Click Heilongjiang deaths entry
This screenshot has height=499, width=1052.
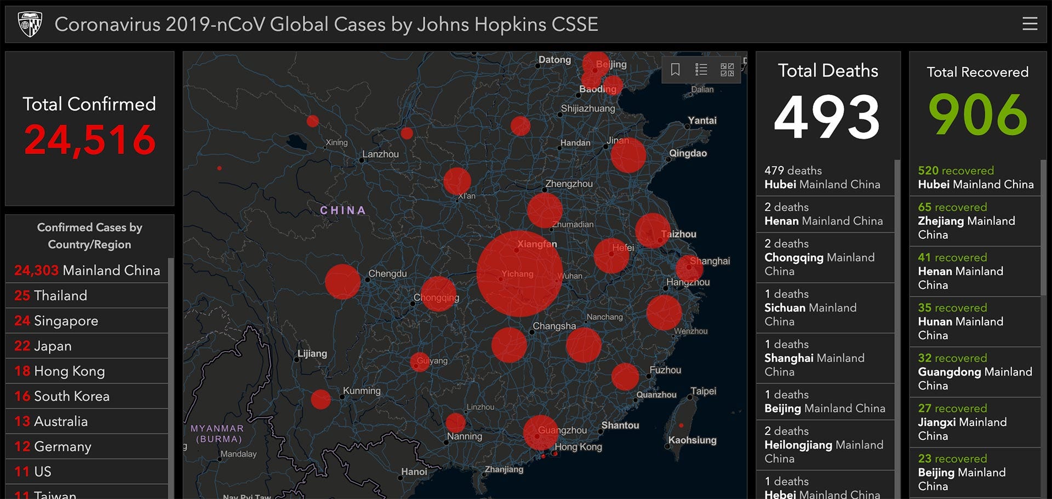tap(825, 445)
